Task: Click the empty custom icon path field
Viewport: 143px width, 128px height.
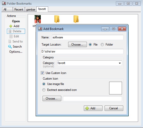Action: tap(93, 99)
